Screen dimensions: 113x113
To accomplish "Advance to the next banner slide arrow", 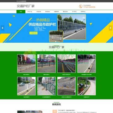I will [111, 28].
